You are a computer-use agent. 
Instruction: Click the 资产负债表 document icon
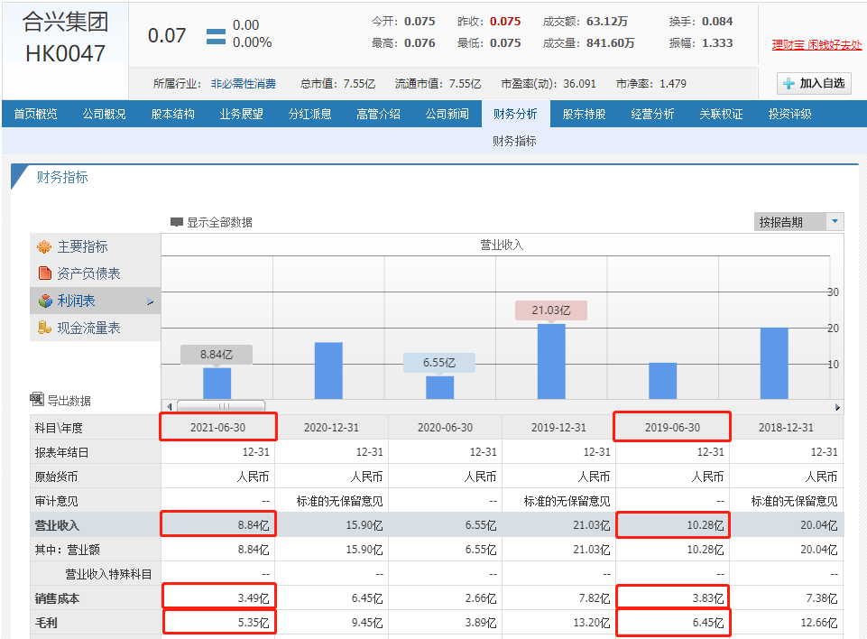tap(44, 273)
